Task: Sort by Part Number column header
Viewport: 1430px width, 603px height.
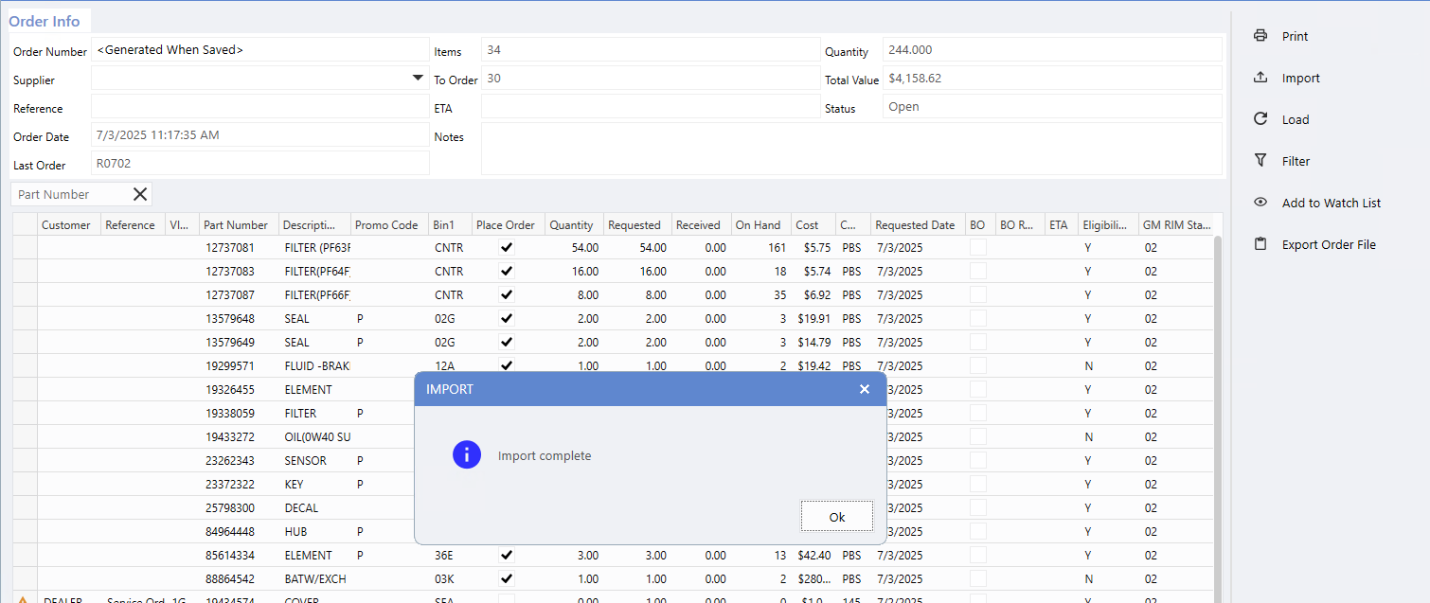Action: (x=236, y=225)
